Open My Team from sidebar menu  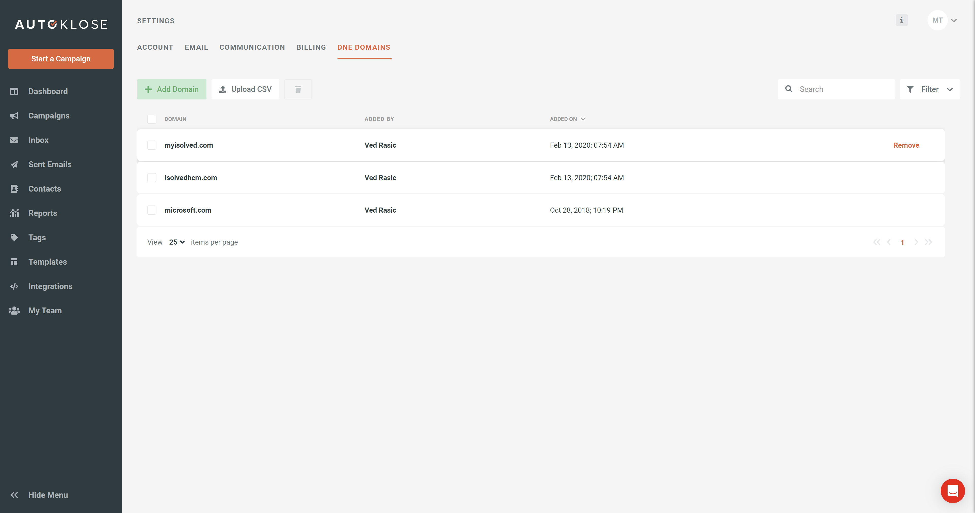point(45,311)
